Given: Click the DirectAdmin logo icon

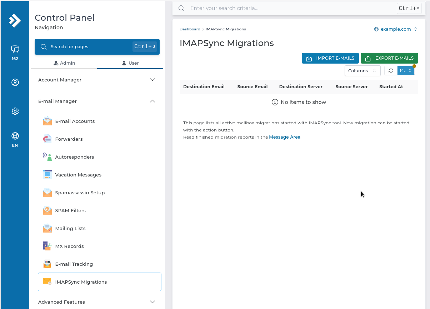Looking at the screenshot, I should point(15,20).
